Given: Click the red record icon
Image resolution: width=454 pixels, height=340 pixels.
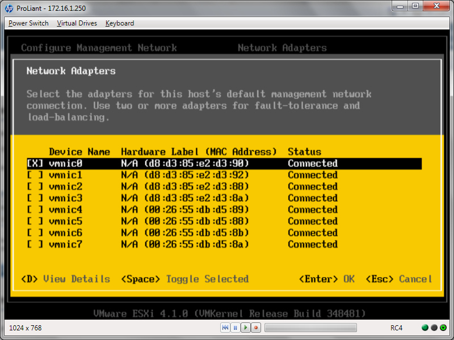Looking at the screenshot, I should (x=256, y=328).
